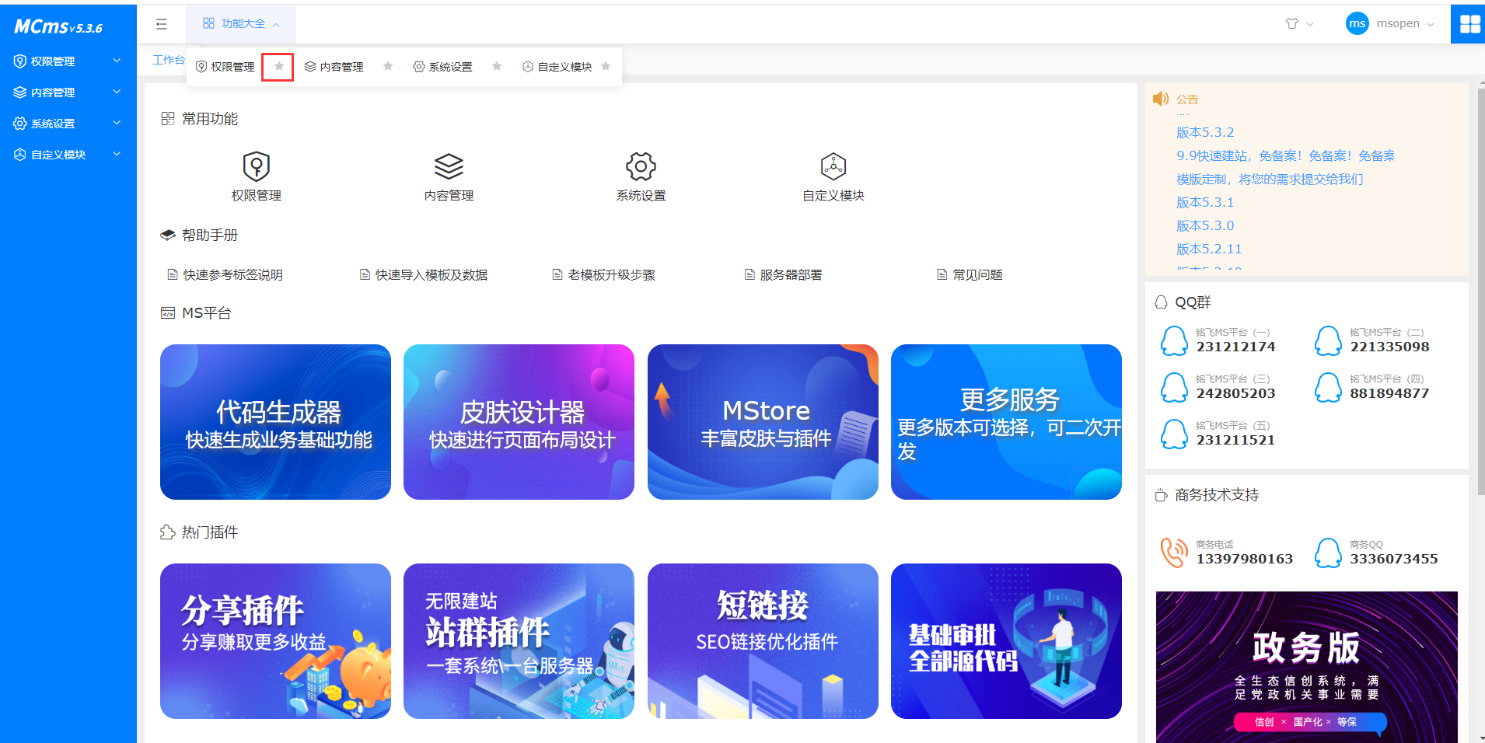Expand 内容管理 in the left sidebar
The height and width of the screenshot is (743, 1485).
click(x=68, y=92)
